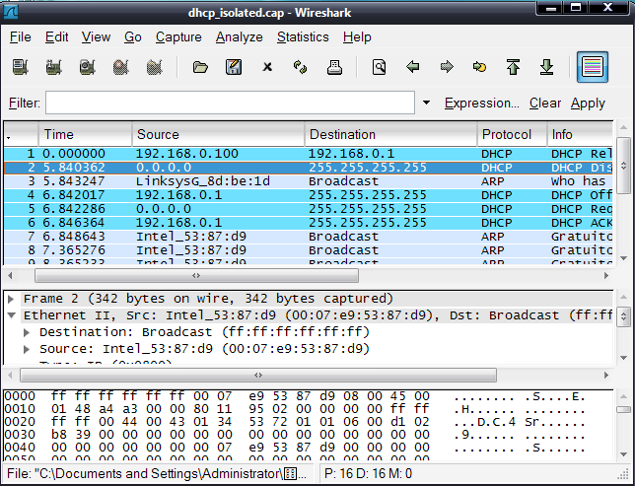Viewport: 635px width, 486px height.
Task: Go back in packet history arrow
Action: pyautogui.click(x=413, y=66)
